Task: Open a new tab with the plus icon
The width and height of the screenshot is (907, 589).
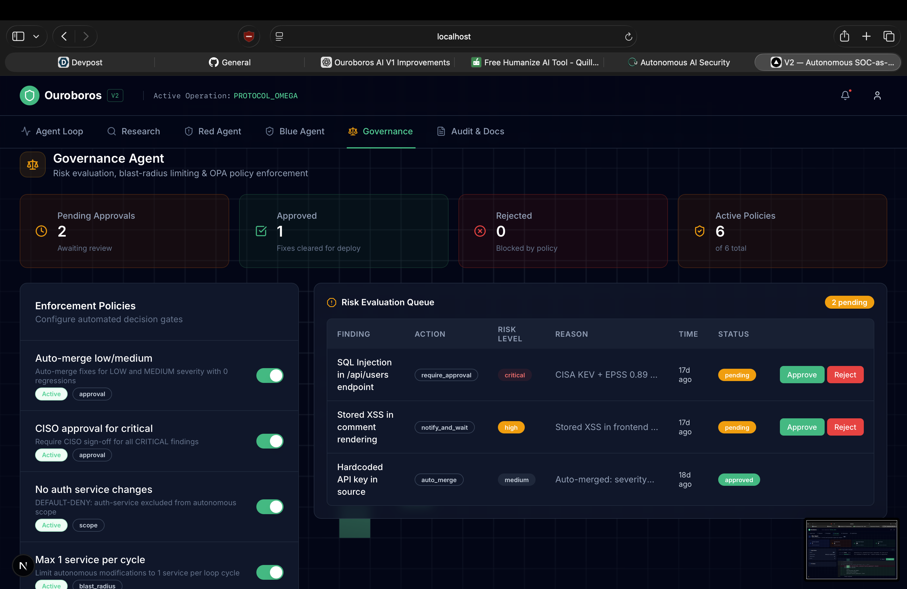Action: click(866, 37)
